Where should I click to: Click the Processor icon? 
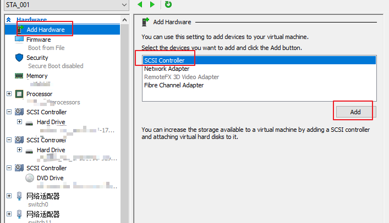pyautogui.click(x=19, y=94)
